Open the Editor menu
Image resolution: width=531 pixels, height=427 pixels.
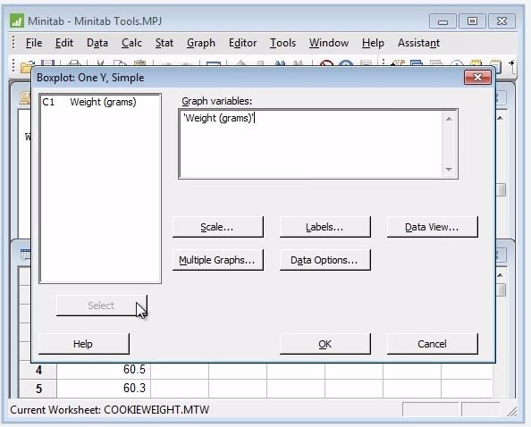(x=242, y=43)
